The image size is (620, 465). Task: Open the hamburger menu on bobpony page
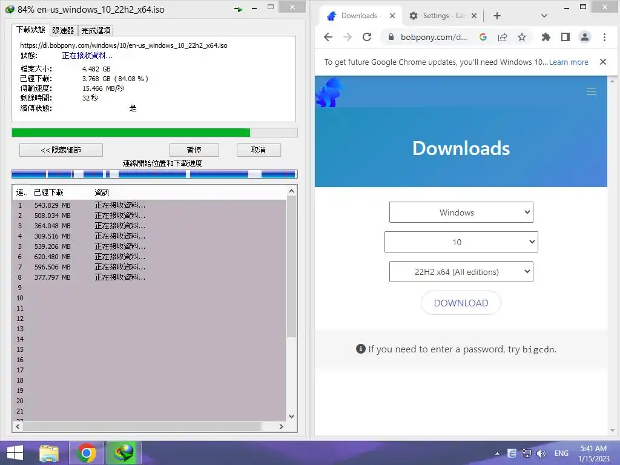[592, 91]
